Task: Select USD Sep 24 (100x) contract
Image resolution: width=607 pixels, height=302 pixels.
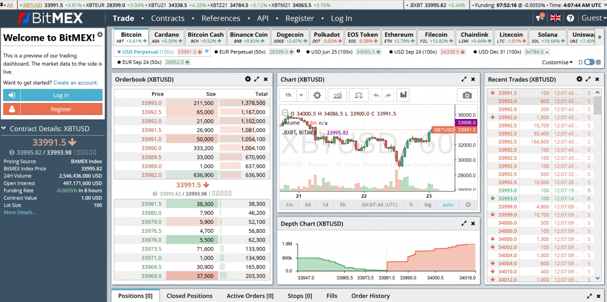Action: 413,52
